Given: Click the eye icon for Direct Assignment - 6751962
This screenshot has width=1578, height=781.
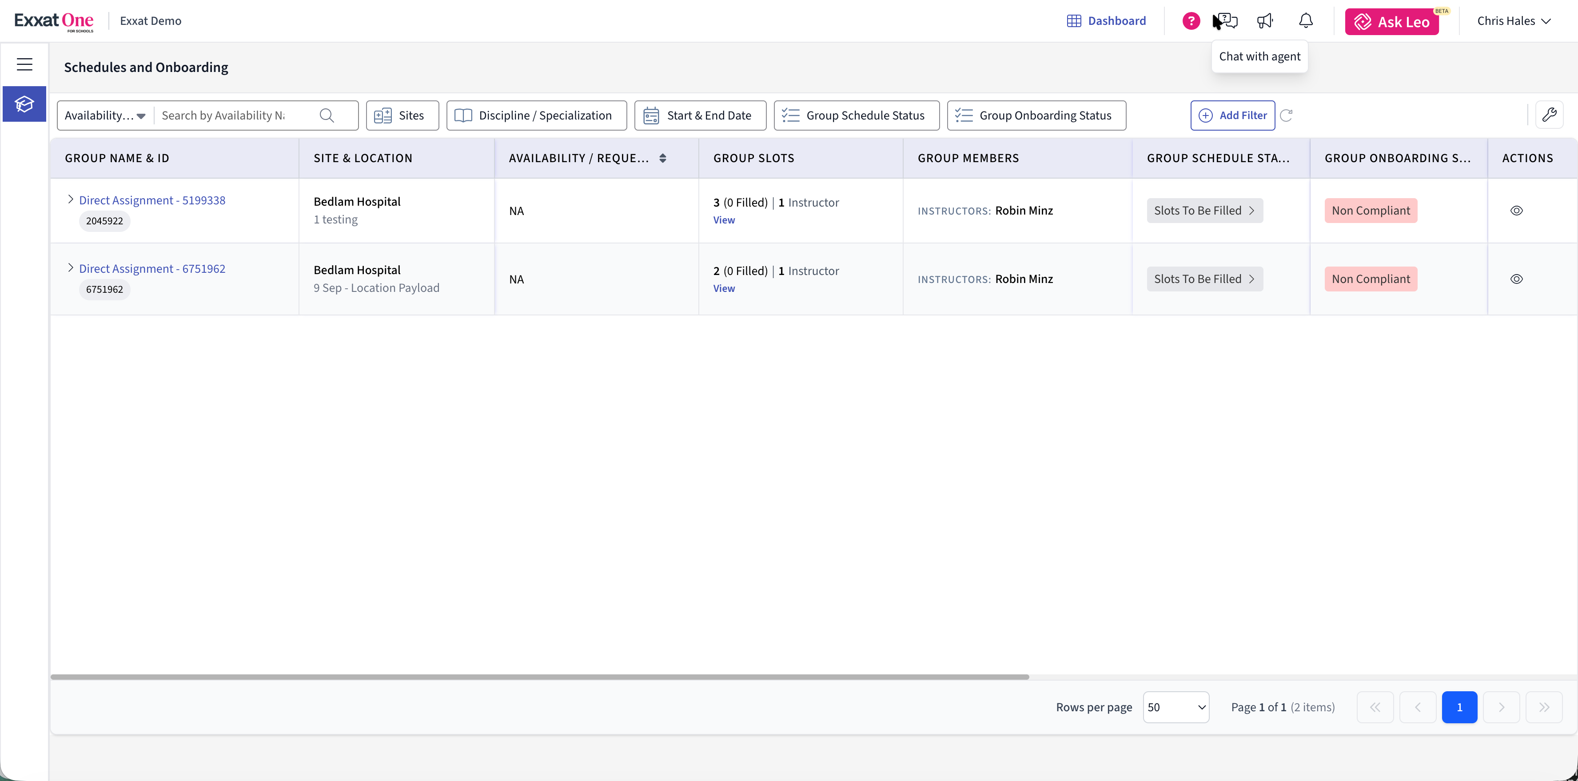Looking at the screenshot, I should point(1517,279).
